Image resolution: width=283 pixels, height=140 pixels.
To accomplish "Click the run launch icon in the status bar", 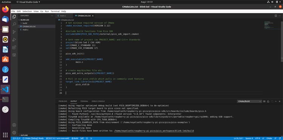I will coord(91,138).
